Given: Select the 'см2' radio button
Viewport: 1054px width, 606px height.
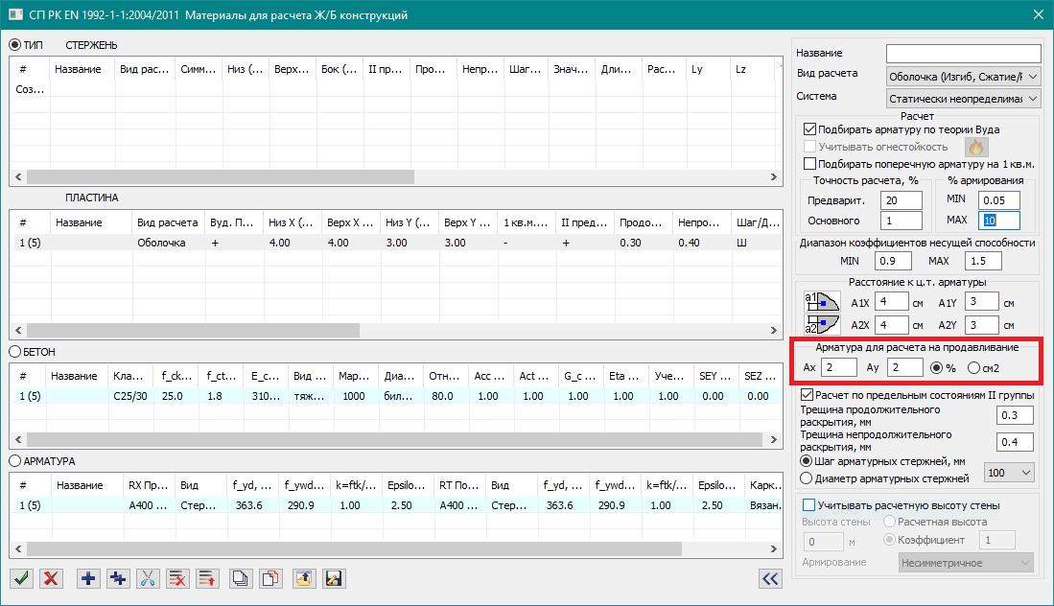Looking at the screenshot, I should [x=975, y=368].
